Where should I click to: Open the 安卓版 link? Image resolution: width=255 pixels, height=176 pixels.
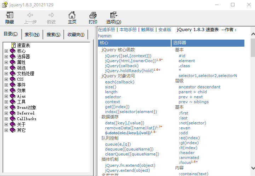click(165, 30)
